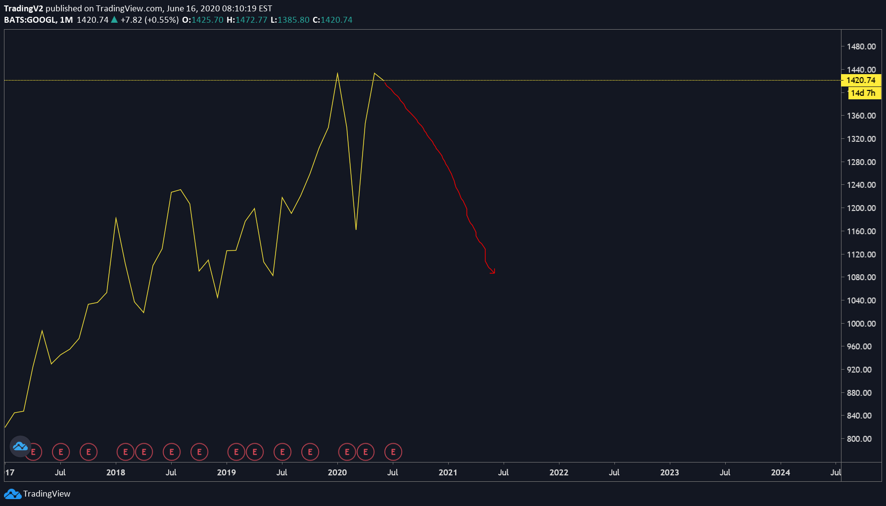
Task: Click the red projection arrowhead near 1080
Action: [492, 271]
